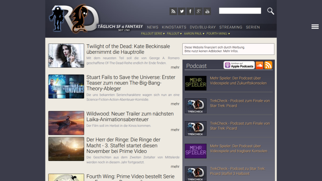Open the DVD/BLU-RAY menu item
322x181 pixels.
pyautogui.click(x=203, y=27)
